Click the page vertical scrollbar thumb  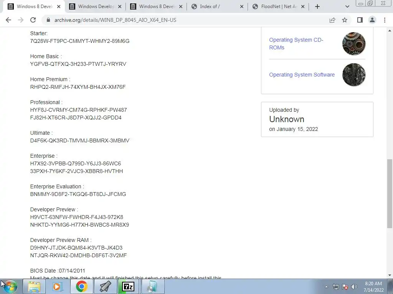pos(390,193)
